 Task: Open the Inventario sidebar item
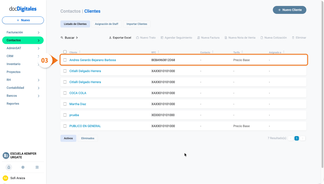tap(13, 64)
